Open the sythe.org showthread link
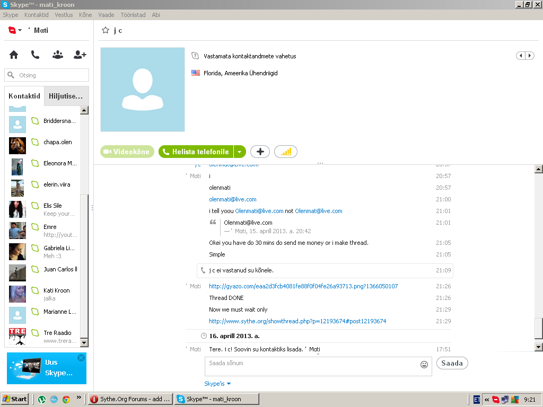The width and height of the screenshot is (543, 407). (x=297, y=321)
